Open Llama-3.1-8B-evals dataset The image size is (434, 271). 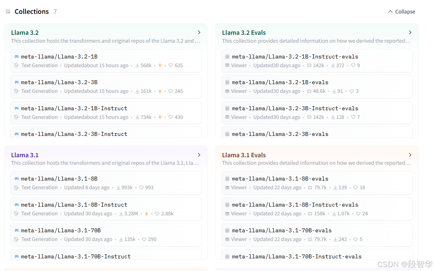tap(317, 183)
